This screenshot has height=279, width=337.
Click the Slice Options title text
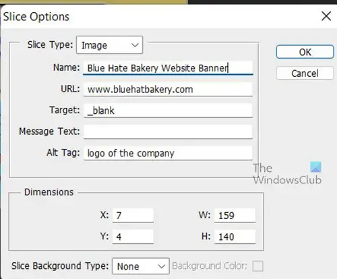[36, 17]
